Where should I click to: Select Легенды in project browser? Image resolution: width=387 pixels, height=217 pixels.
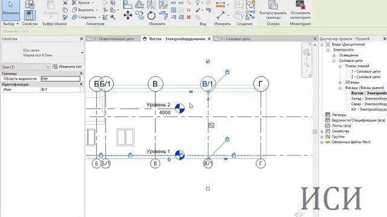point(339,115)
